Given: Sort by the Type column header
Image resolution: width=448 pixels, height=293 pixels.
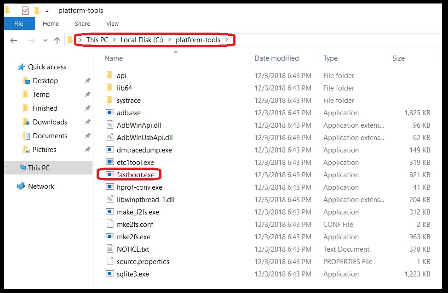Looking at the screenshot, I should tap(330, 58).
